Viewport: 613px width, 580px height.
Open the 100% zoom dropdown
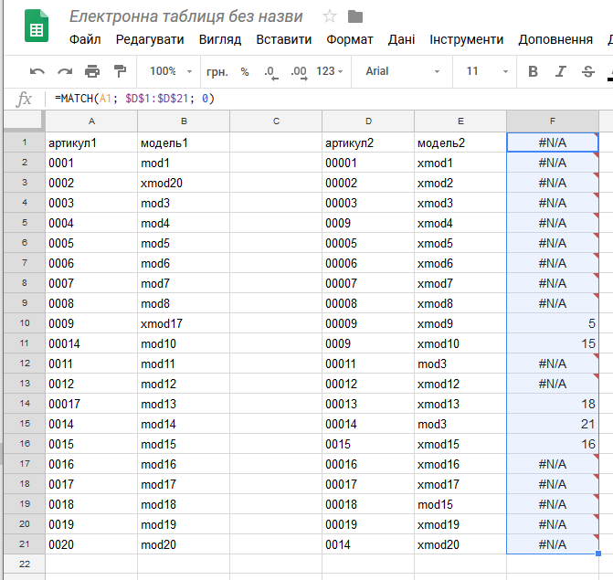click(171, 71)
